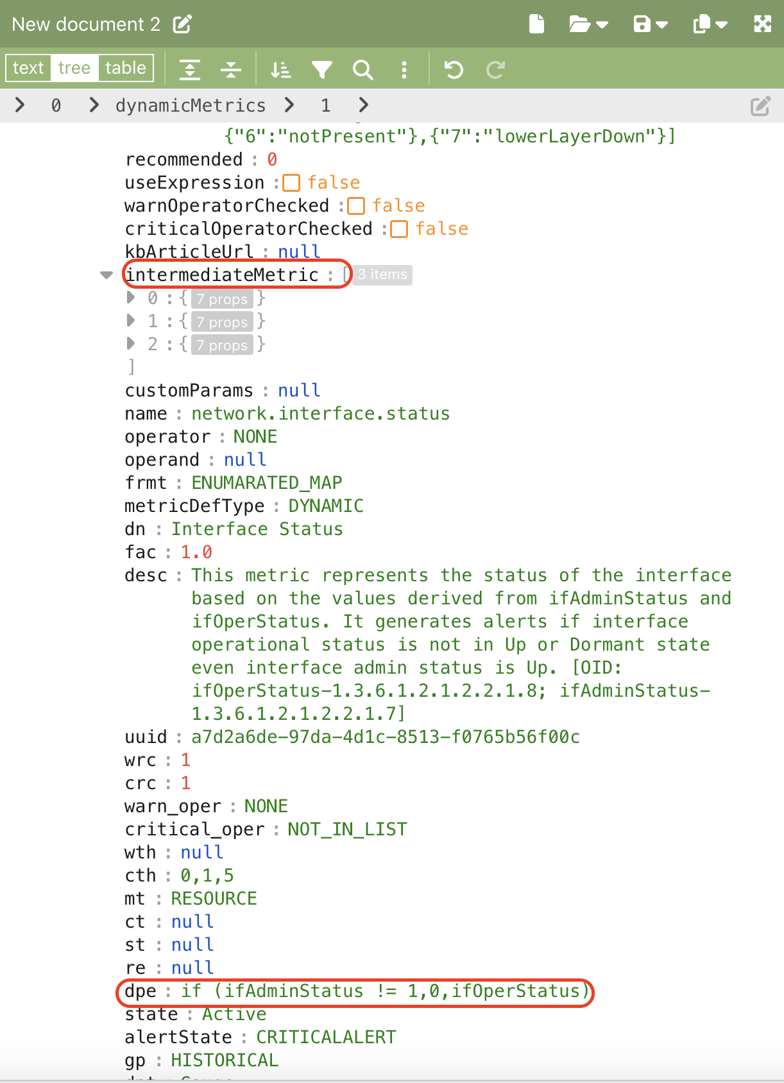Toggle the useExpression checkbox
The height and width of the screenshot is (1083, 784).
point(291,183)
